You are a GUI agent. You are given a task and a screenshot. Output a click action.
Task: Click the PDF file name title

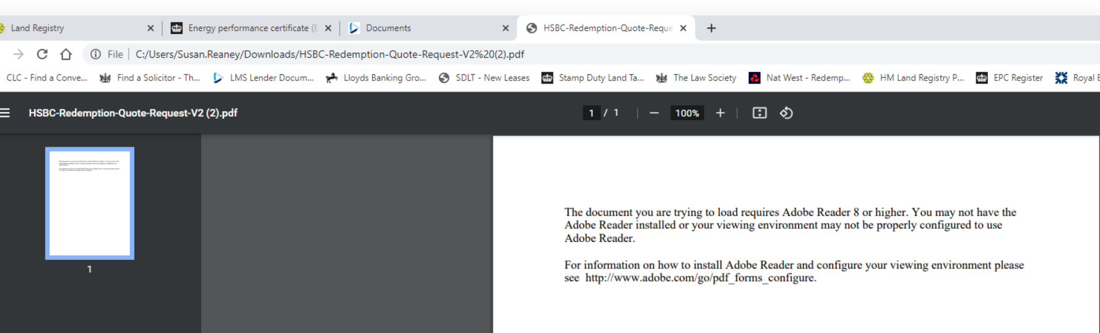pos(133,113)
